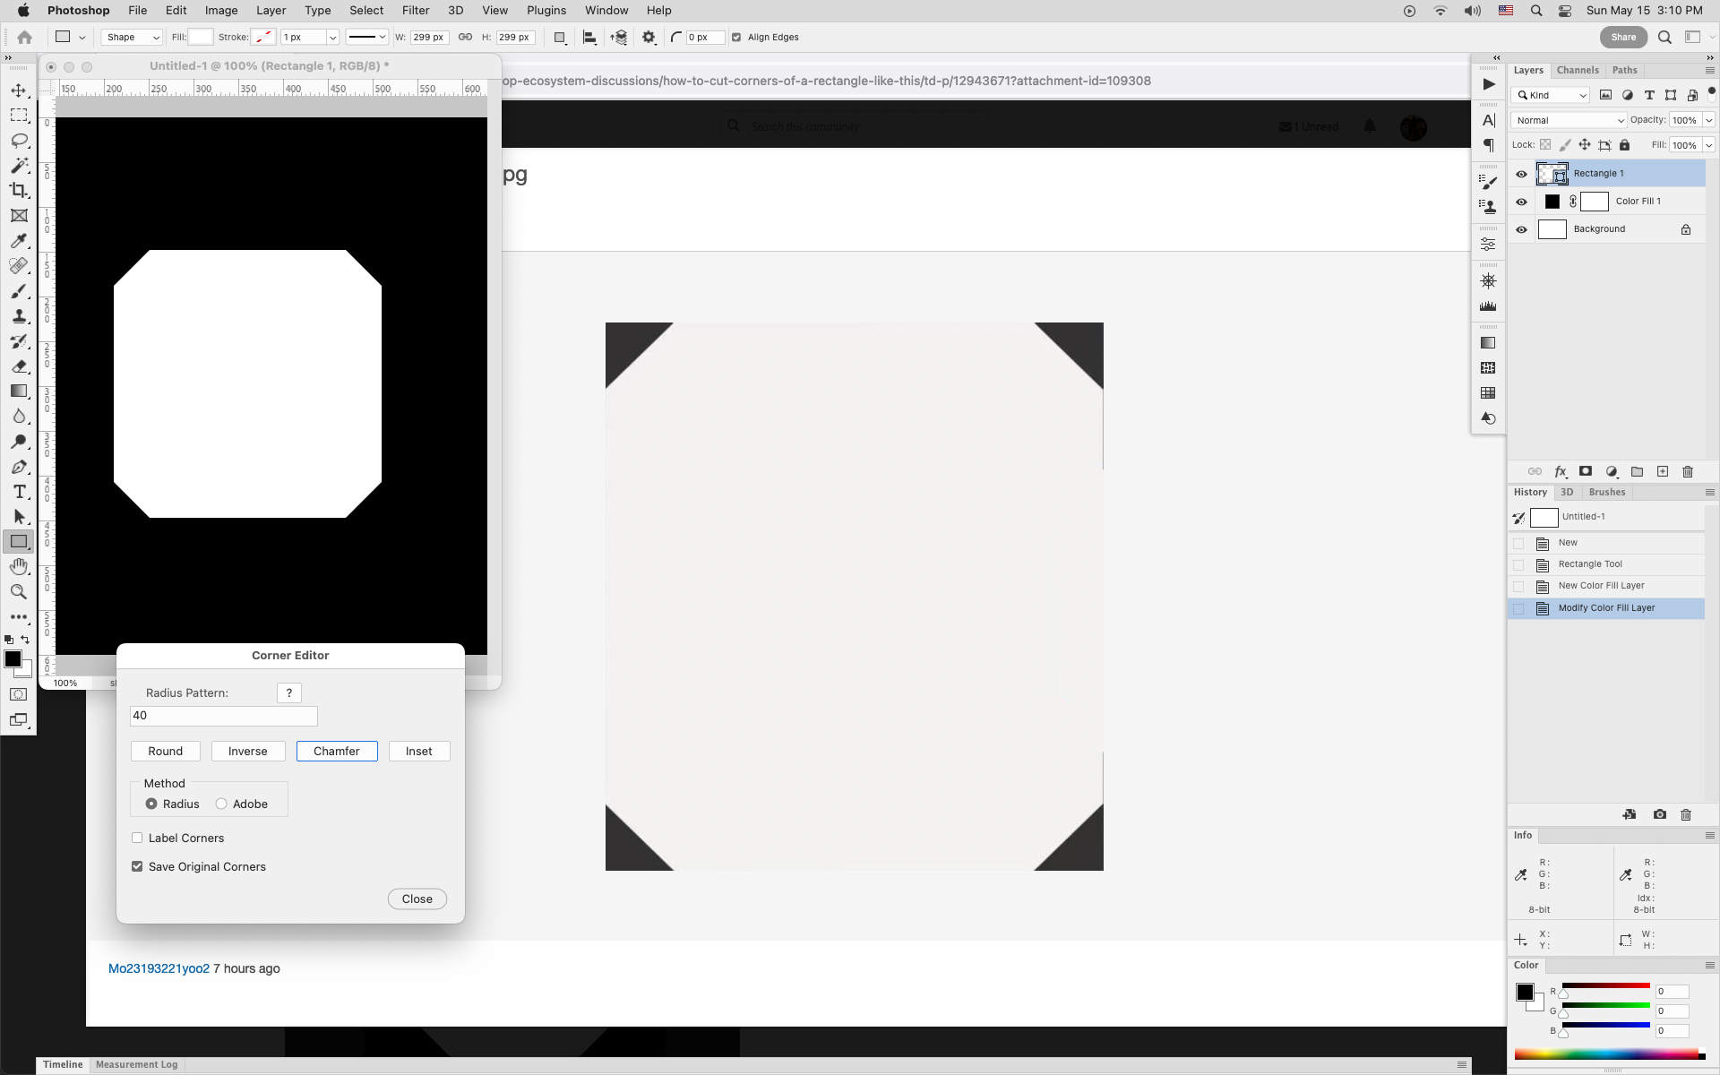
Task: Click the red slider in Color panel
Action: tap(1605, 986)
